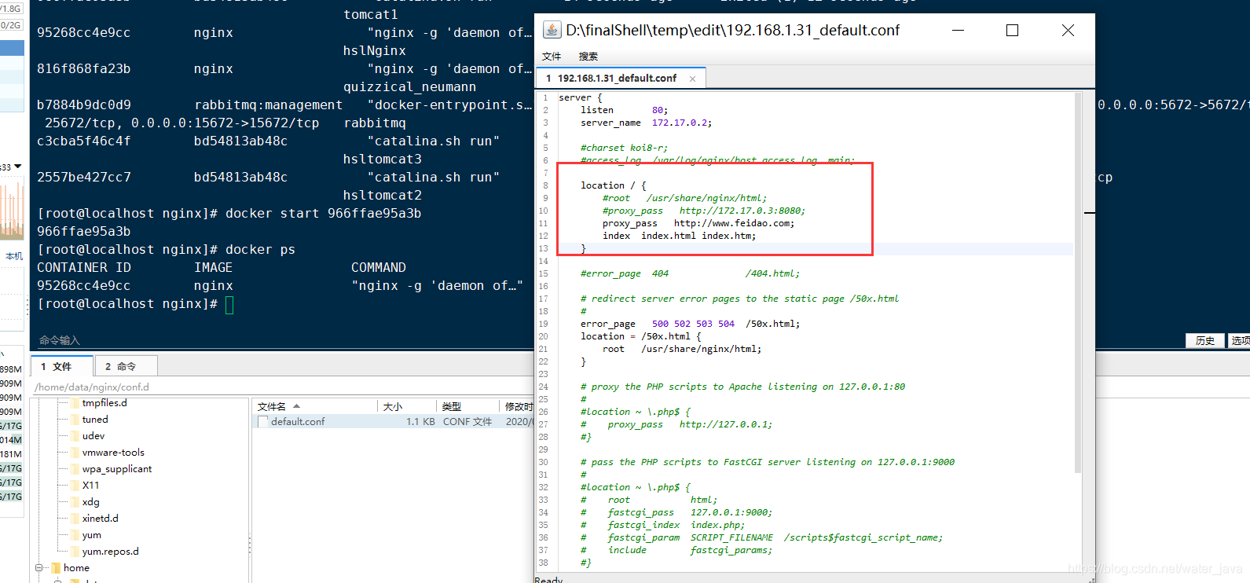The height and width of the screenshot is (583, 1250).
Task: Click the 选项 button
Action: 1240,340
